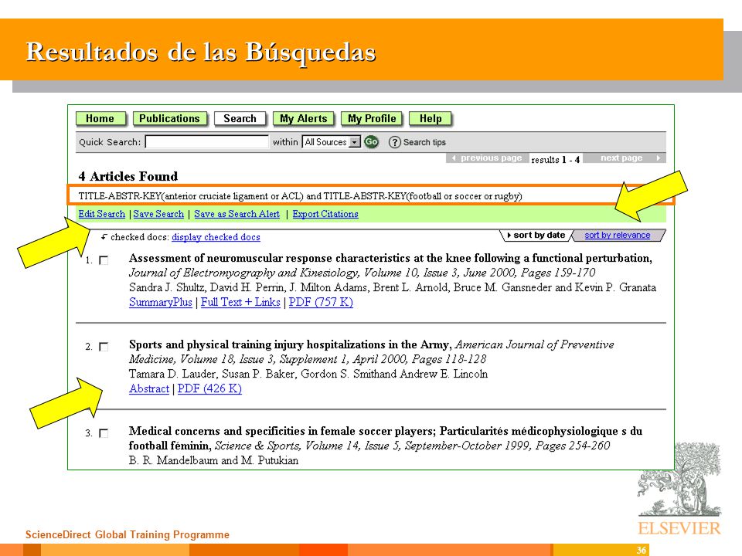
Task: Click Save as Search Alert link
Action: click(237, 214)
